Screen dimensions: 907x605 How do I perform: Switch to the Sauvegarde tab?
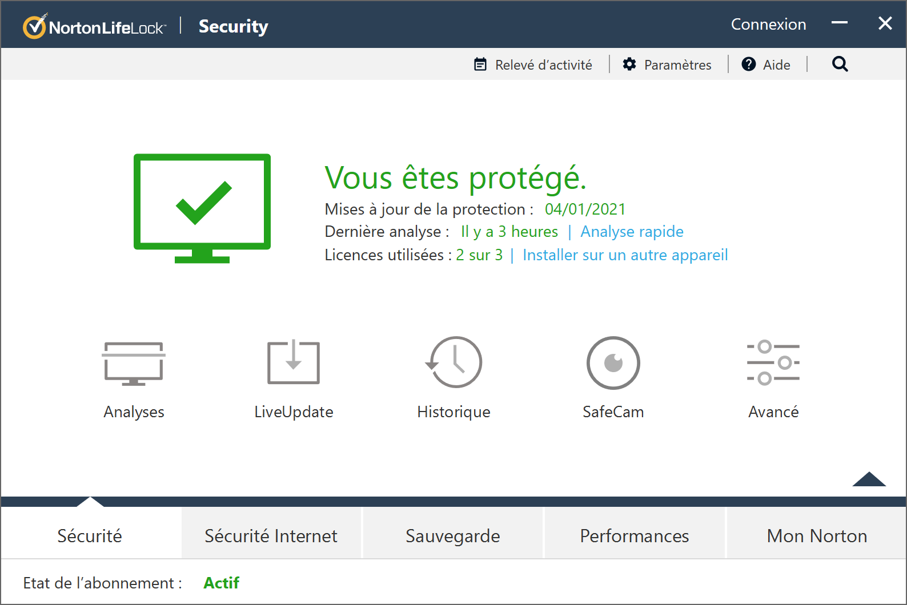tap(453, 535)
